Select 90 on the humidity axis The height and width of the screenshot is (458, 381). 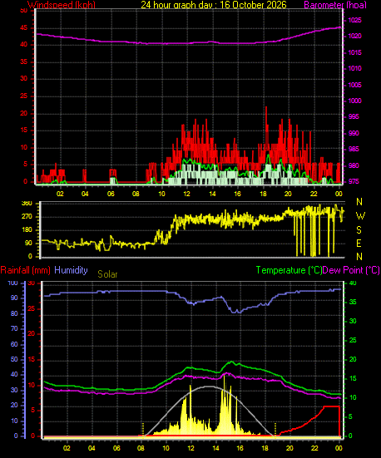click(14, 298)
